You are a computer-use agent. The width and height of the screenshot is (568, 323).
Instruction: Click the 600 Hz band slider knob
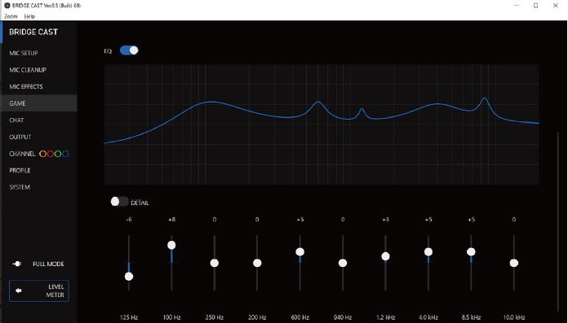pyautogui.click(x=300, y=252)
